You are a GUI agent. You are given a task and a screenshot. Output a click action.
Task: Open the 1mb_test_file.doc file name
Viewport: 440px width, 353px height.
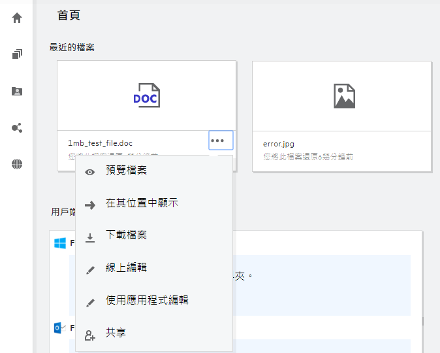click(x=101, y=143)
